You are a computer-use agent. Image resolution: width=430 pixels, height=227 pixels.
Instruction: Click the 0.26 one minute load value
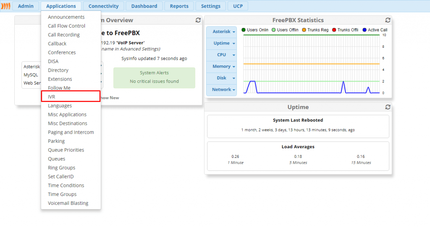point(235,157)
